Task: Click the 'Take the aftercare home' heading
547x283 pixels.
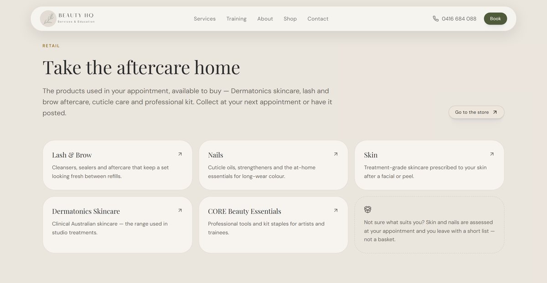Action: [x=141, y=67]
